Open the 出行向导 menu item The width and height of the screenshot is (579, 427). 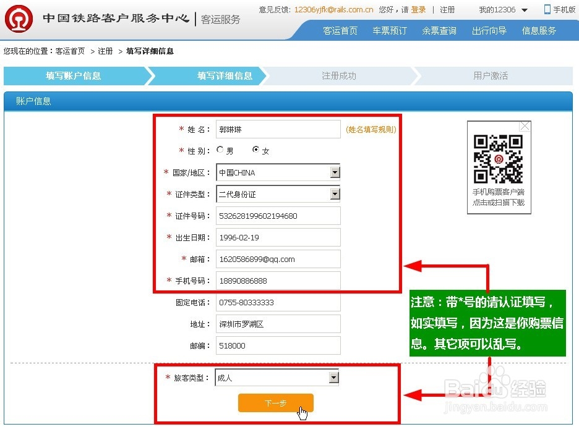click(x=489, y=30)
